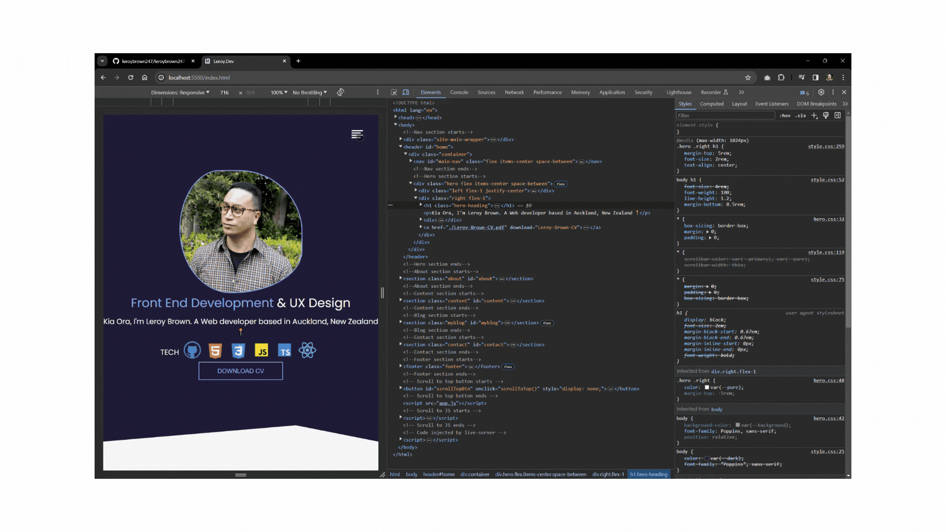Click the DOWNLOAD CV button

click(x=240, y=371)
